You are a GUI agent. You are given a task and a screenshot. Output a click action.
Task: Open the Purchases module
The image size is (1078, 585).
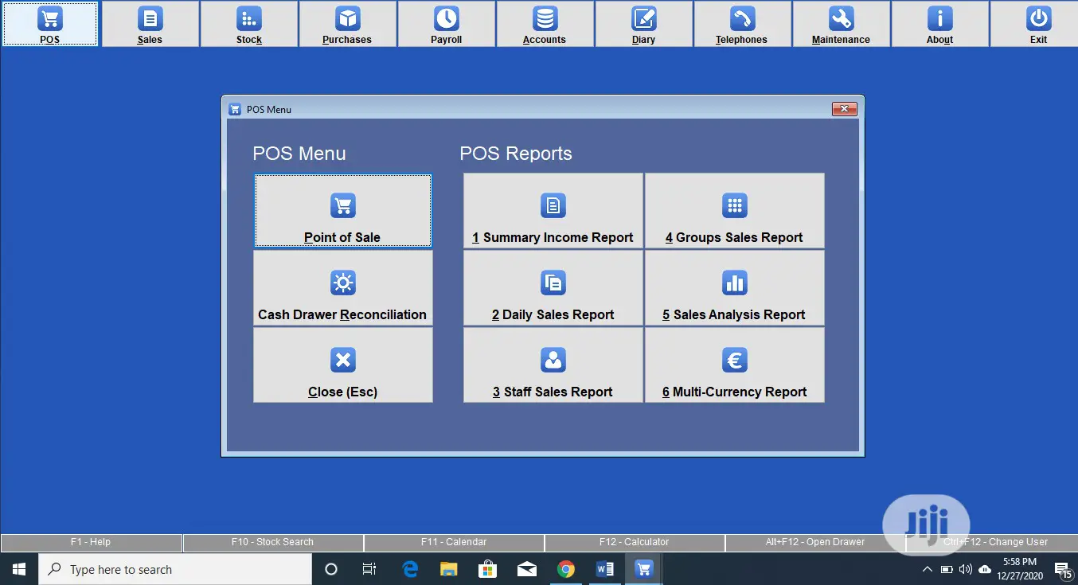[347, 24]
